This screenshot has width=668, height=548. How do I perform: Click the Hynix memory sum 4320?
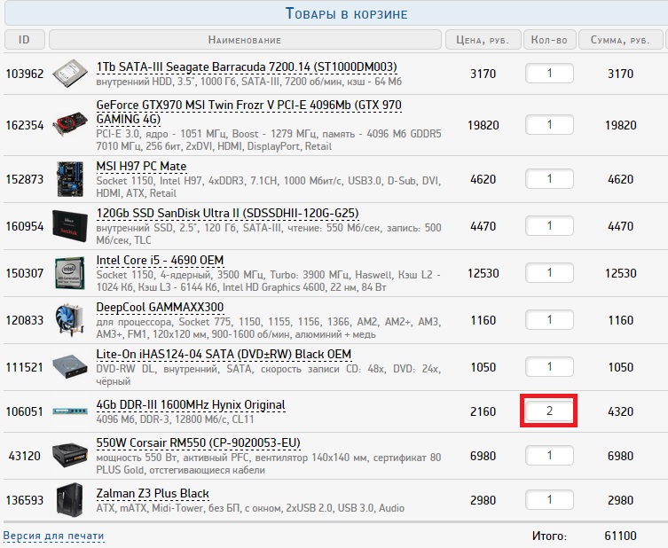(x=620, y=411)
